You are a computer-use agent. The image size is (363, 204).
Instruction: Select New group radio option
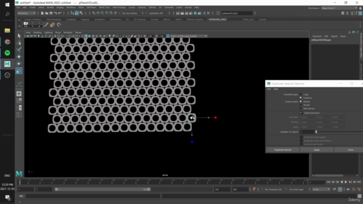click(301, 108)
